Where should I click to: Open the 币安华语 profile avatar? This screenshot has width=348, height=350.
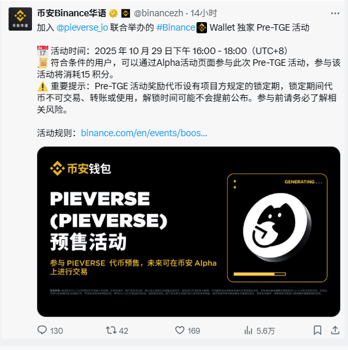point(20,19)
